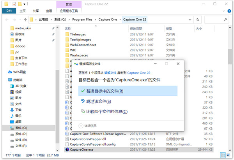Switch to large icons view
234x160 pixels.
tap(228, 155)
